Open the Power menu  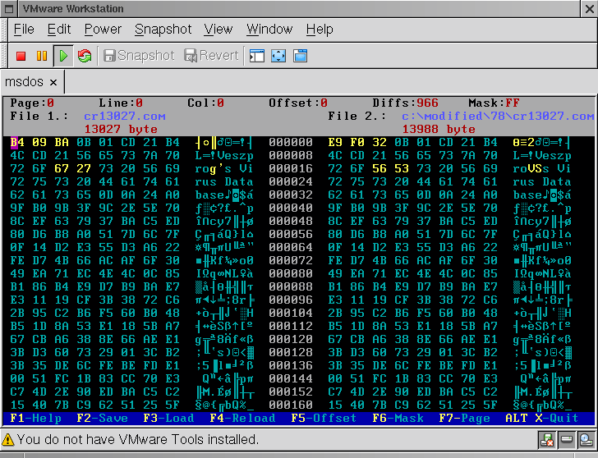coord(103,30)
